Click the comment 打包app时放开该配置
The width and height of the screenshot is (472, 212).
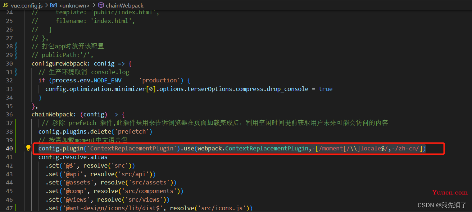(68, 46)
